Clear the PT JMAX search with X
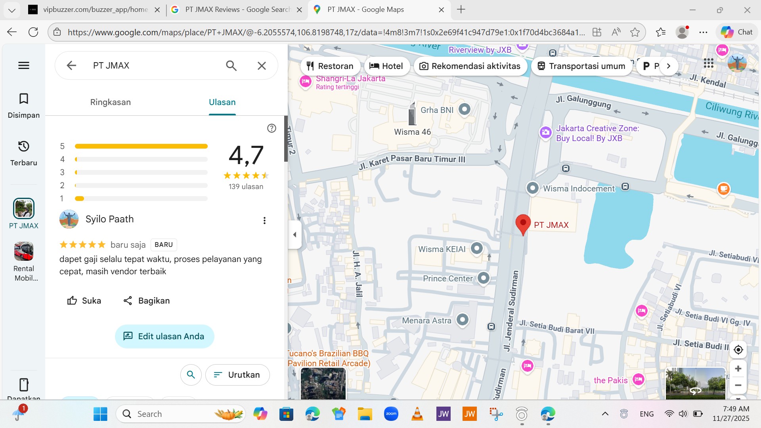Screen dimensions: 761x428 click(262, 65)
